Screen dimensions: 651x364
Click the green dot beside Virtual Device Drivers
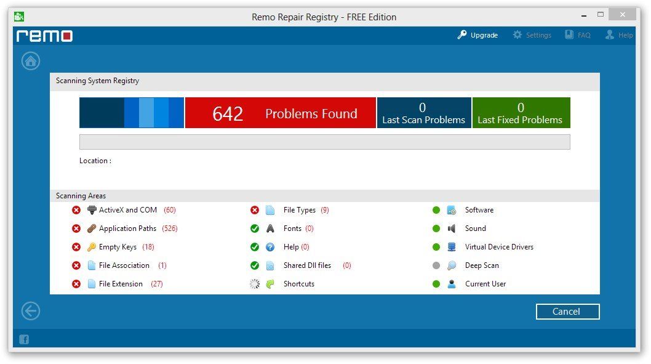[436, 247]
